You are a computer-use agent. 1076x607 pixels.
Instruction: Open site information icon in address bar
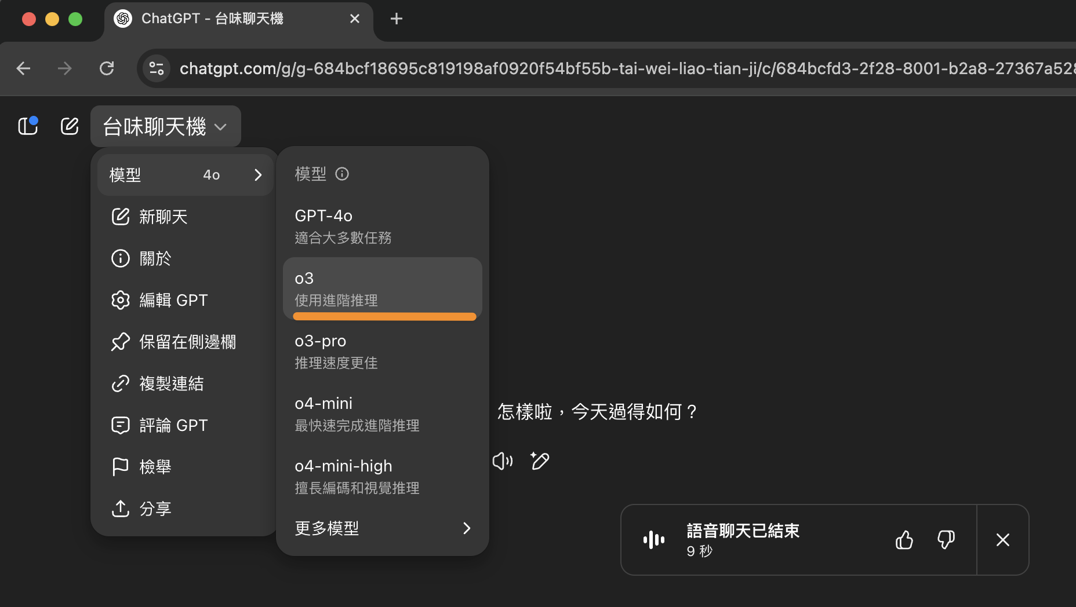pyautogui.click(x=157, y=68)
